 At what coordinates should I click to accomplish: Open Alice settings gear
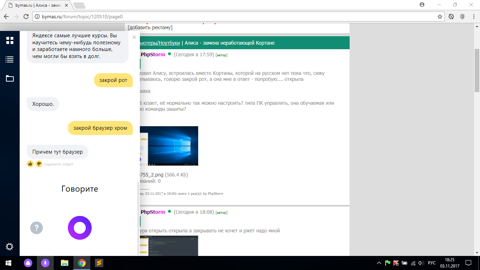10,246
